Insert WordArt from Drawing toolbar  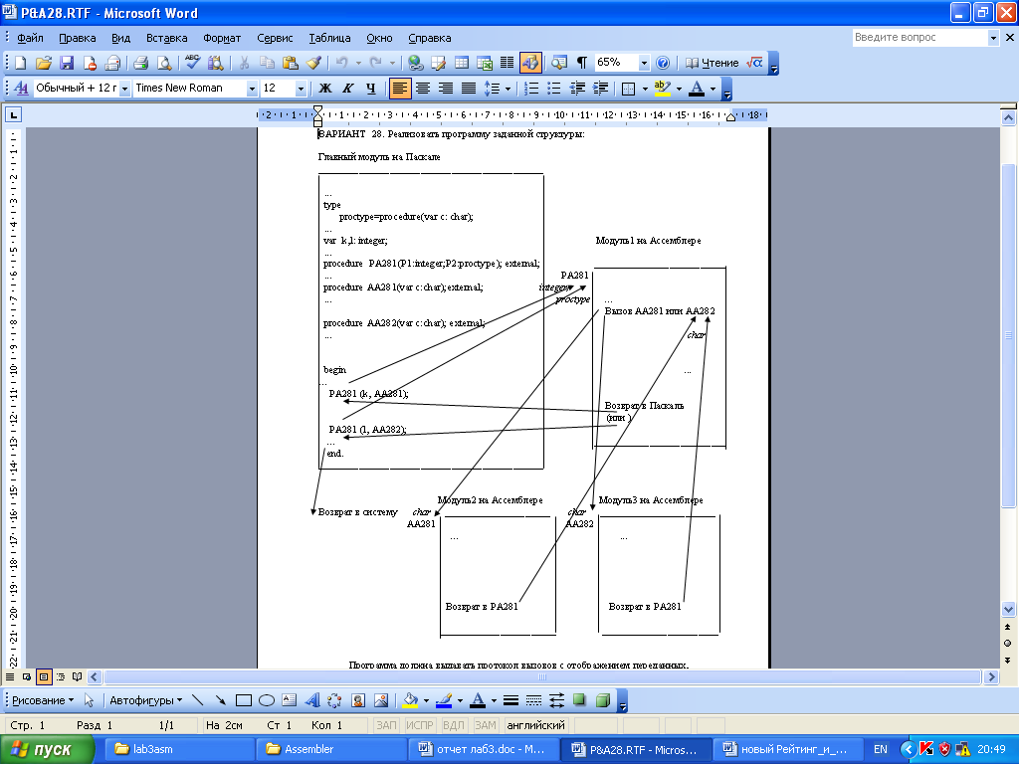pyautogui.click(x=312, y=700)
